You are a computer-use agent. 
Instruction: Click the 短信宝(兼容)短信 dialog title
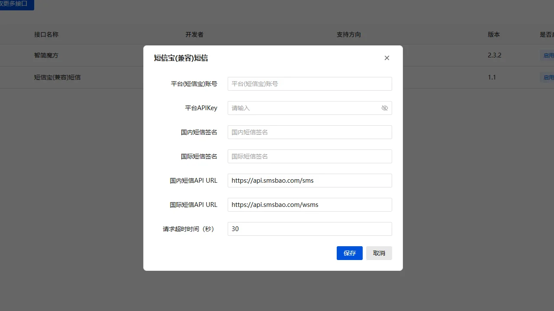click(x=181, y=58)
